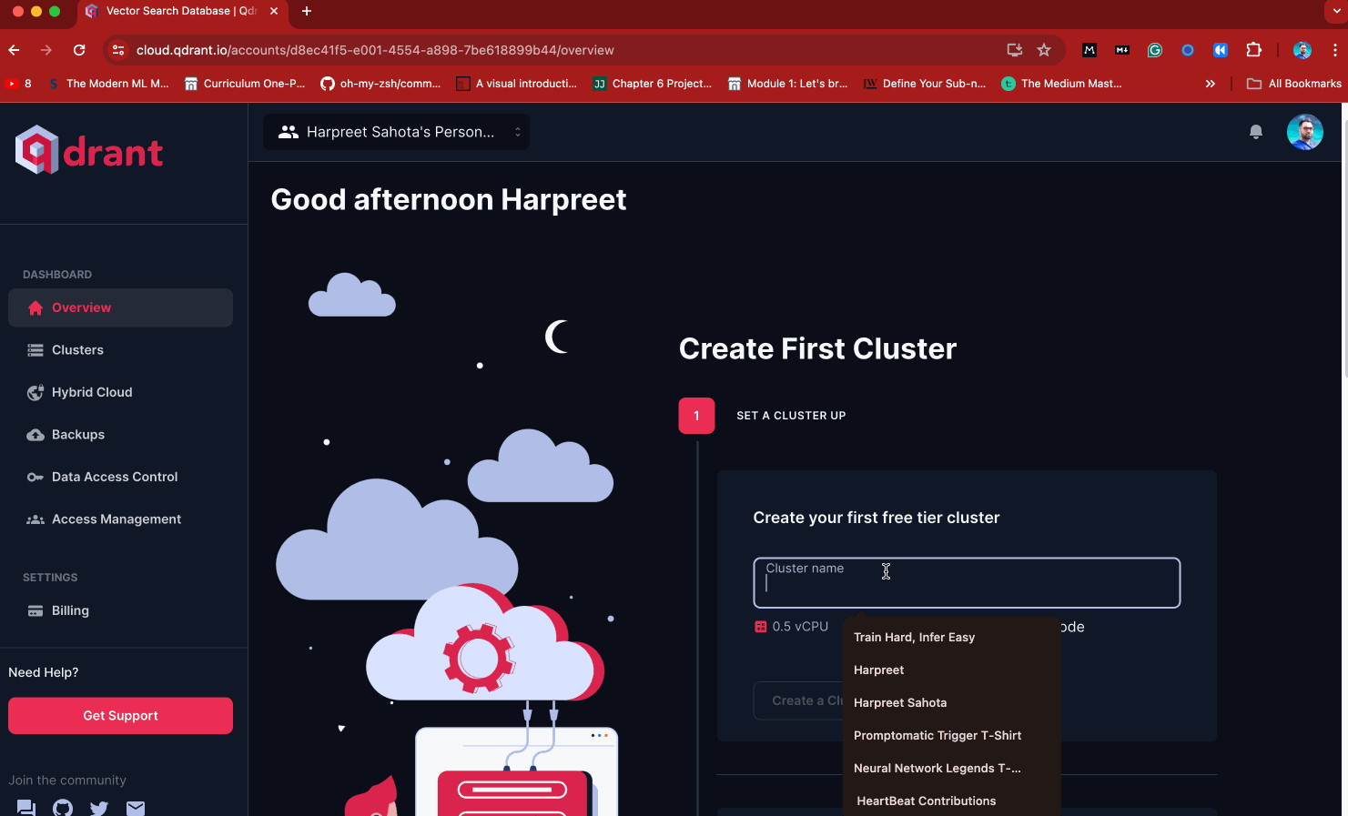Click the Get Support button

pos(120,716)
